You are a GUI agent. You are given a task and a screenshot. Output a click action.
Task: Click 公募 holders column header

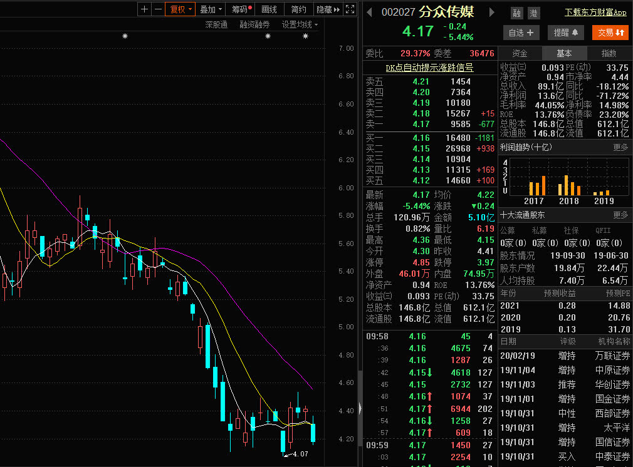click(x=508, y=230)
